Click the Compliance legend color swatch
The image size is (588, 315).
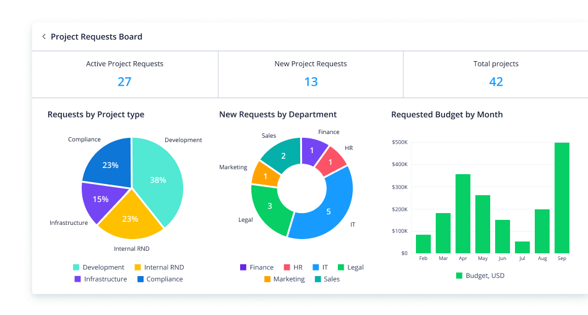(141, 279)
